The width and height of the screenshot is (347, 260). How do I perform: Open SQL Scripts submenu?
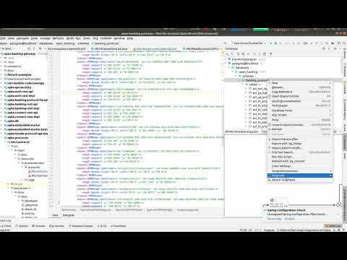point(300,115)
